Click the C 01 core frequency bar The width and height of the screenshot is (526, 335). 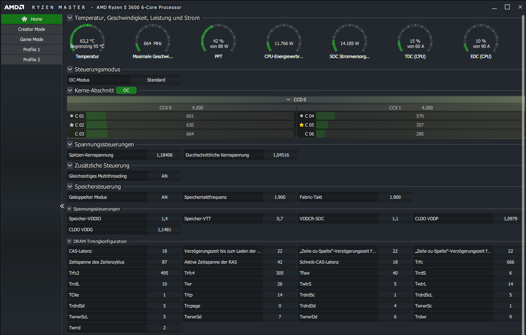[x=190, y=116]
